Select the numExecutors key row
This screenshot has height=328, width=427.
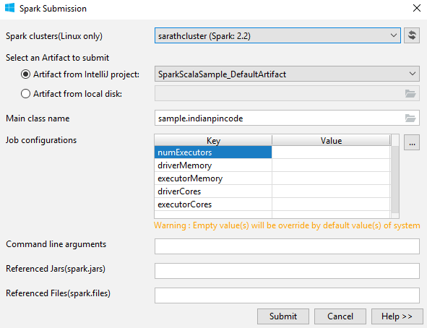[213, 152]
